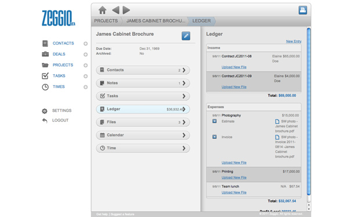The width and height of the screenshot is (348, 217).
Task: Click the Contract JC2011-09 entry name
Action: 237,76
